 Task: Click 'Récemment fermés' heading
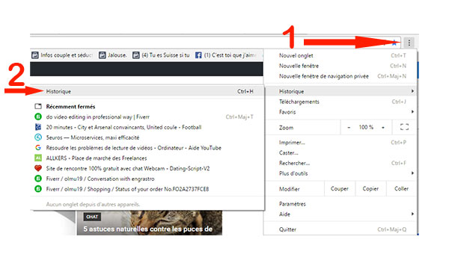(x=70, y=107)
